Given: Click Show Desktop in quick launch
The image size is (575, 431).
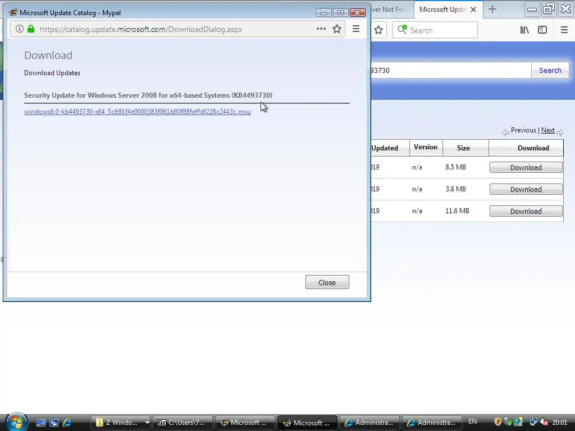Looking at the screenshot, I should pos(40,423).
